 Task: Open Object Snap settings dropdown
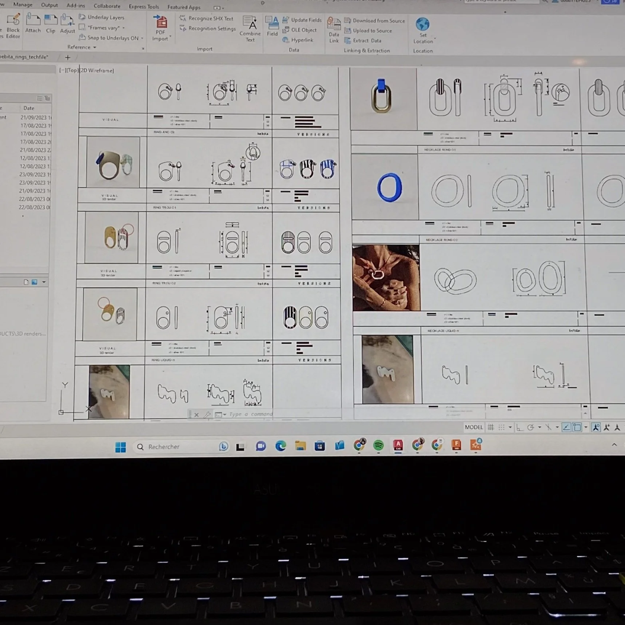tap(586, 427)
